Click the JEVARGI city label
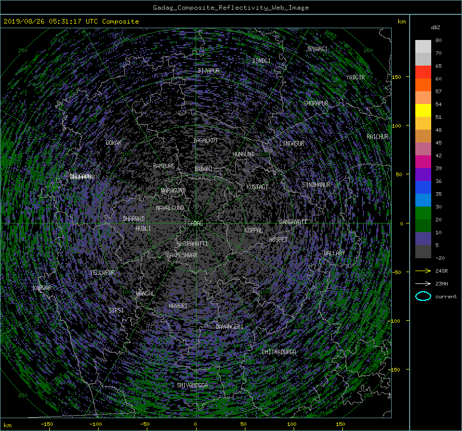Image resolution: width=462 pixels, height=431 pixels. pos(317,49)
